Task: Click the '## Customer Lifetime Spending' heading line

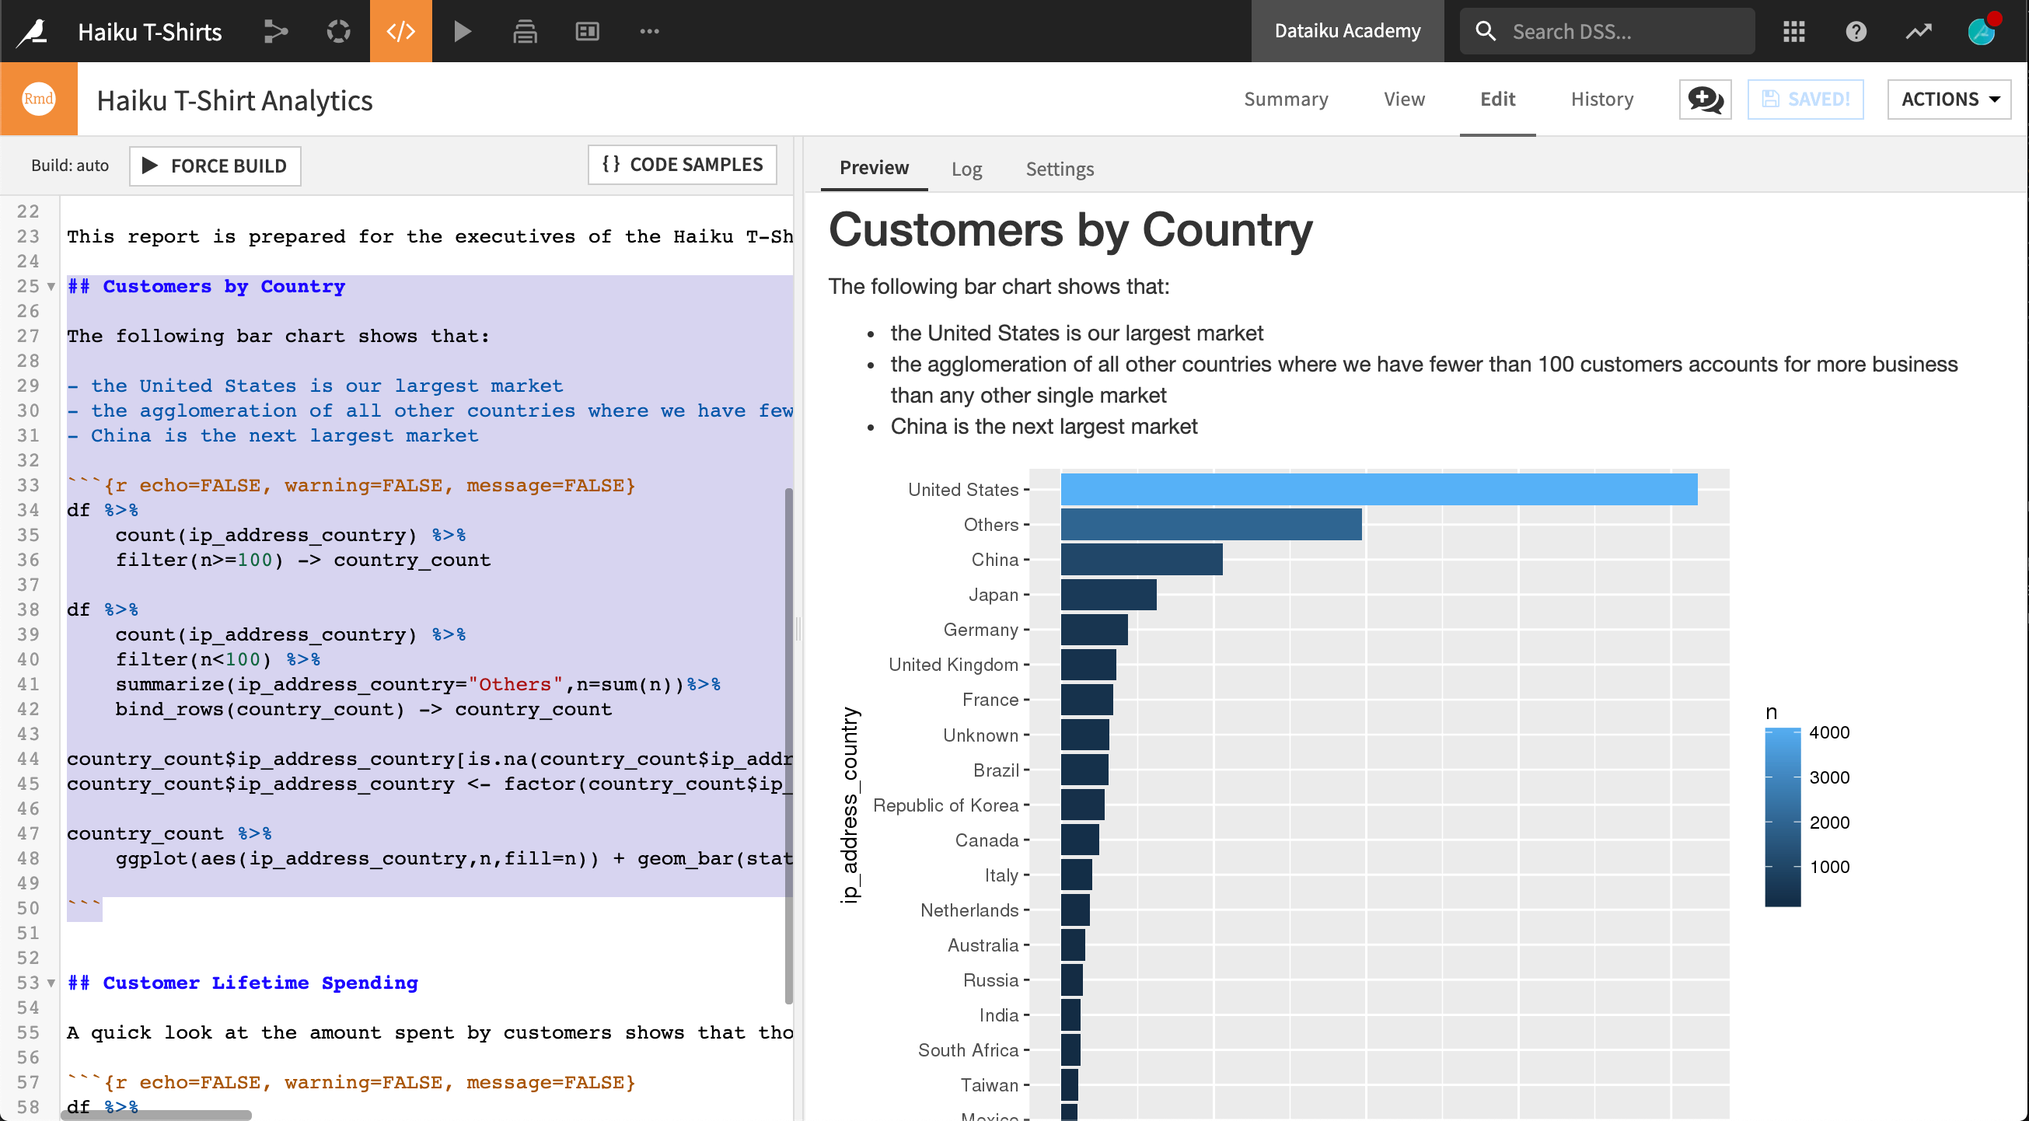Action: (243, 983)
